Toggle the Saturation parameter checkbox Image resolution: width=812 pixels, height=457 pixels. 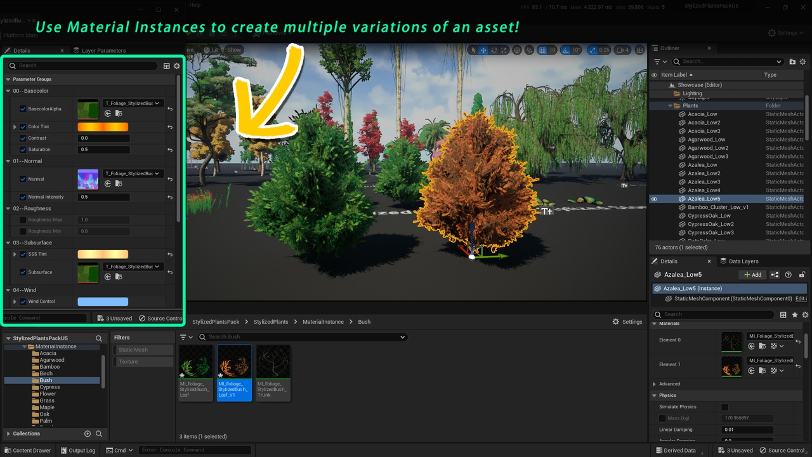click(23, 150)
